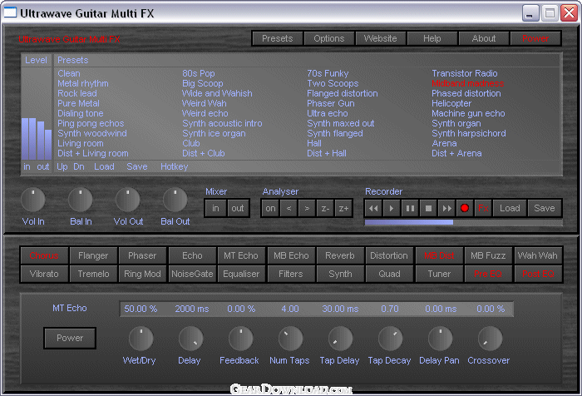Zoom out analyser with z- button
Viewport: 582px width, 396px height.
click(325, 209)
